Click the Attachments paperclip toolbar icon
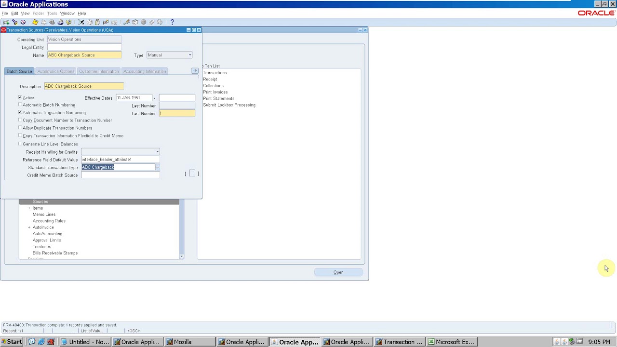The image size is (617, 347). coord(151,22)
